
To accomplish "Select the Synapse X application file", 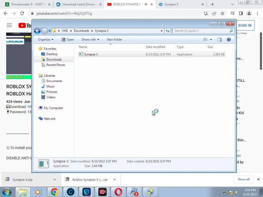I will click(x=152, y=54).
